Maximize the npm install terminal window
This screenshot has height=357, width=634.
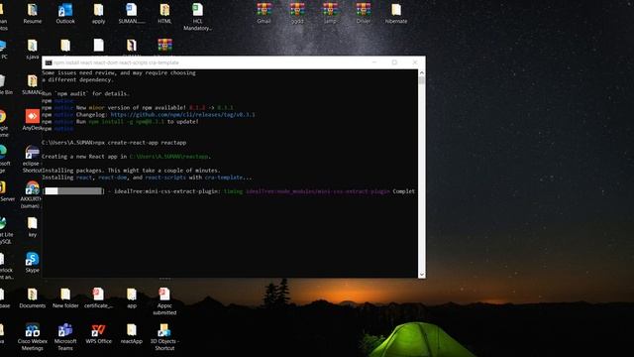pyautogui.click(x=394, y=62)
